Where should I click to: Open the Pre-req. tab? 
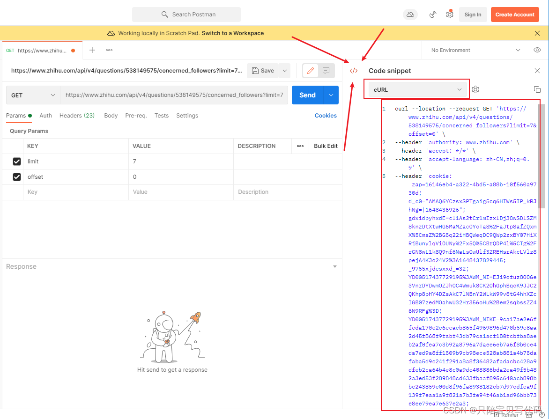pos(136,116)
